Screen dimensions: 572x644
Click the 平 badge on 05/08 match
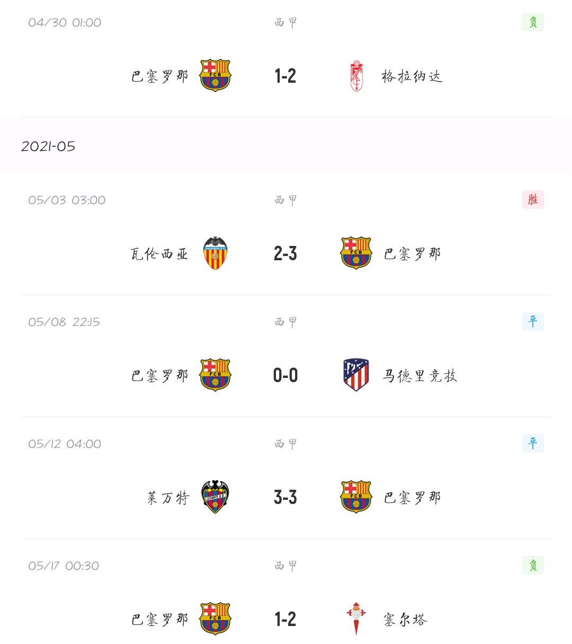533,321
